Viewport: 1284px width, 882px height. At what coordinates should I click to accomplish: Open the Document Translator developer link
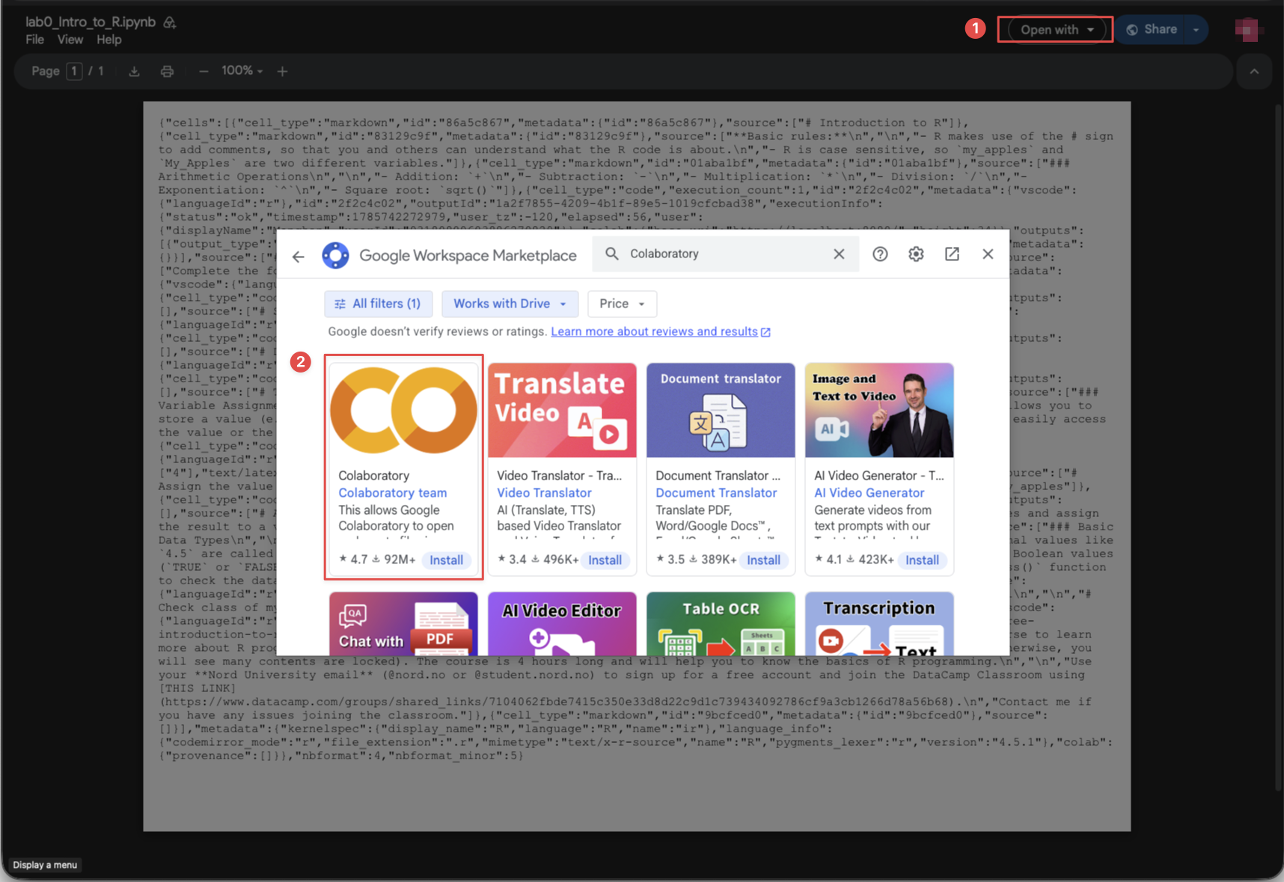tap(716, 493)
